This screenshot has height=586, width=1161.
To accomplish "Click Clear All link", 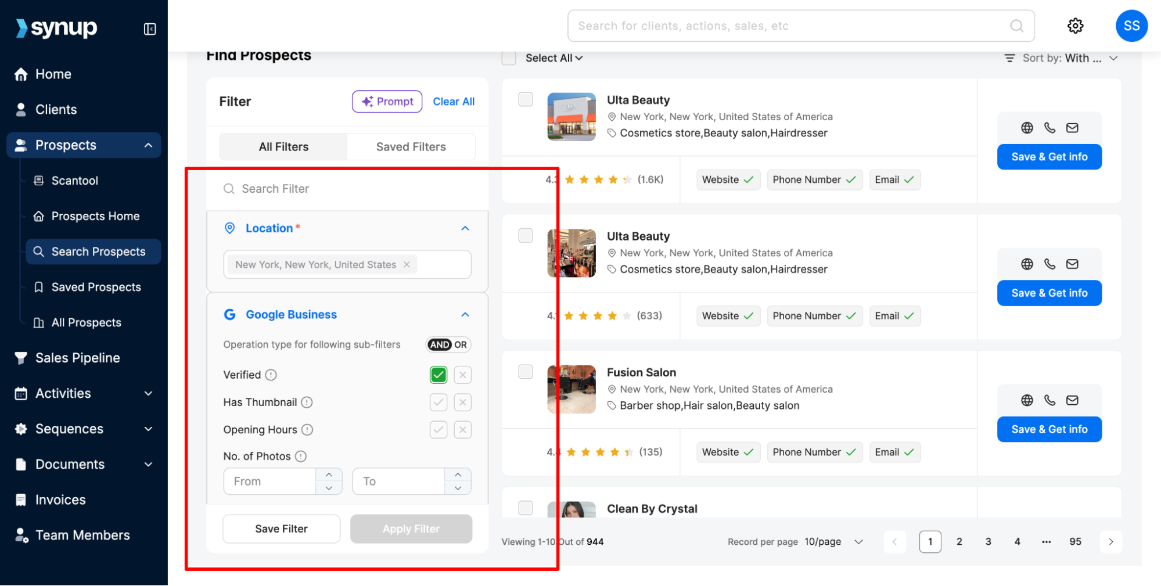I will click(454, 102).
